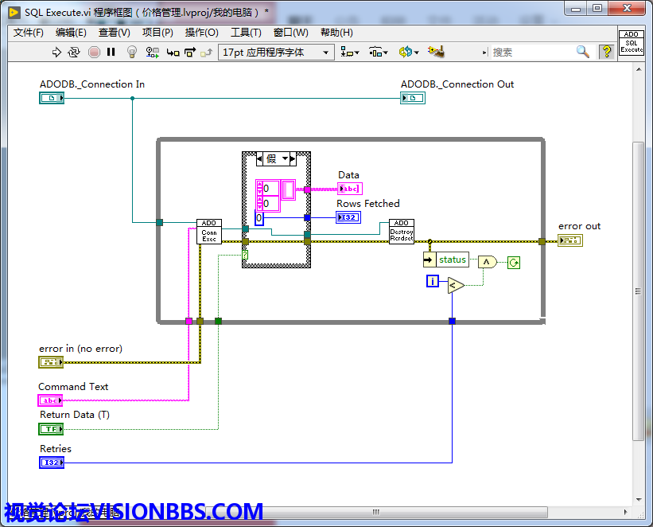This screenshot has height=527, width=653.
Task: Click the Pause button in toolbar
Action: tap(111, 52)
